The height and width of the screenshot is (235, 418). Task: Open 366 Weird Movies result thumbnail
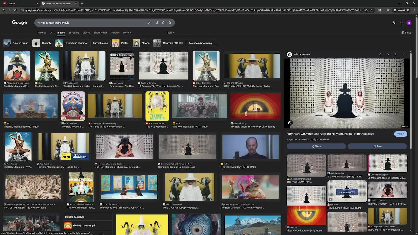(252, 66)
